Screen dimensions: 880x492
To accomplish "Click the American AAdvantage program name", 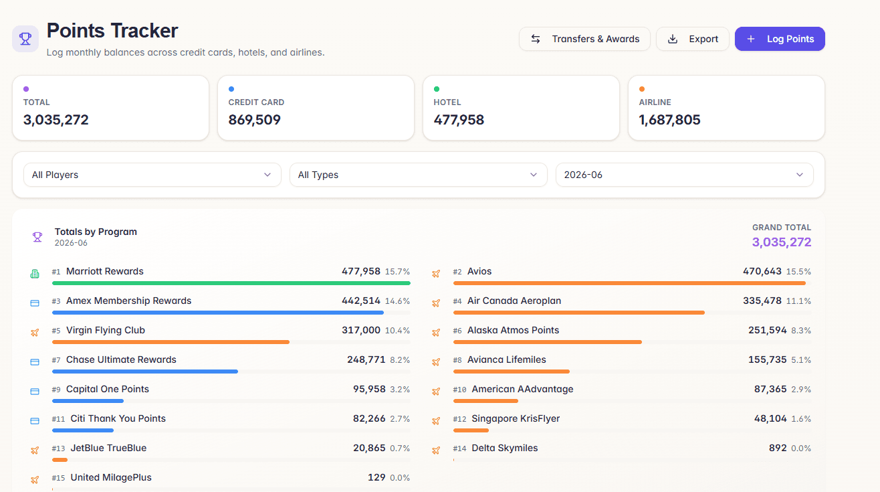I will 522,389.
